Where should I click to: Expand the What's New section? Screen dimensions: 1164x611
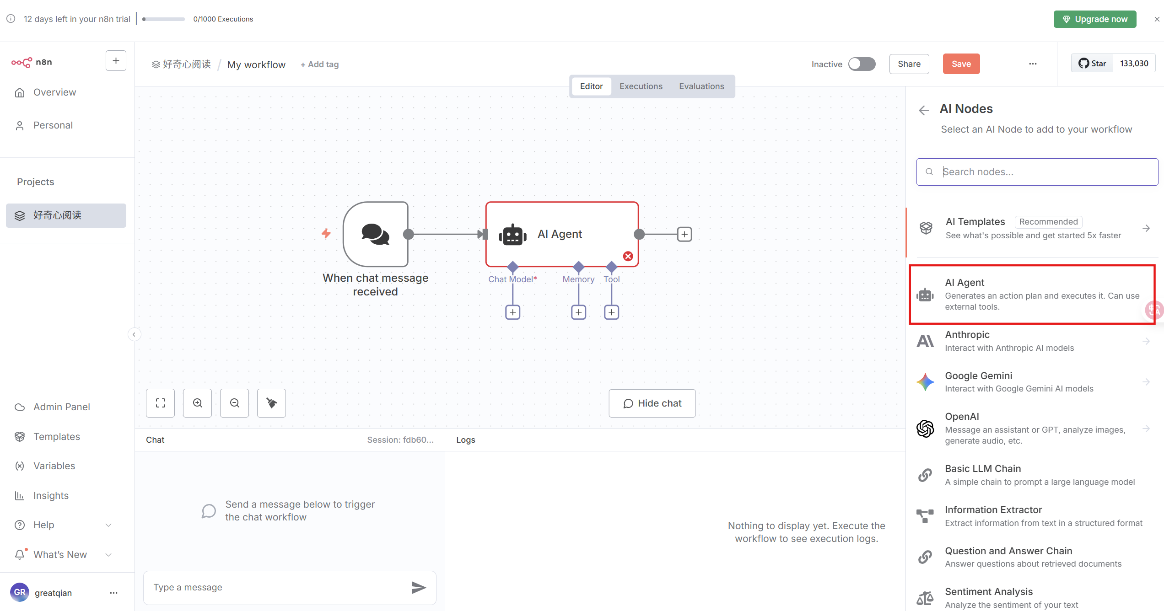pyautogui.click(x=108, y=555)
